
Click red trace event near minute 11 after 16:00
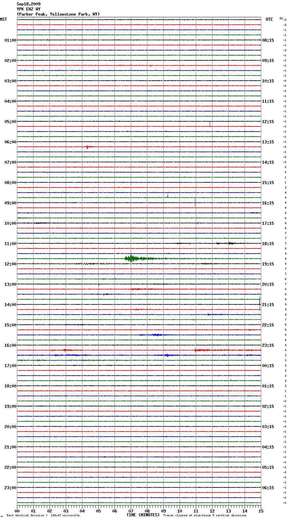(x=203, y=350)
